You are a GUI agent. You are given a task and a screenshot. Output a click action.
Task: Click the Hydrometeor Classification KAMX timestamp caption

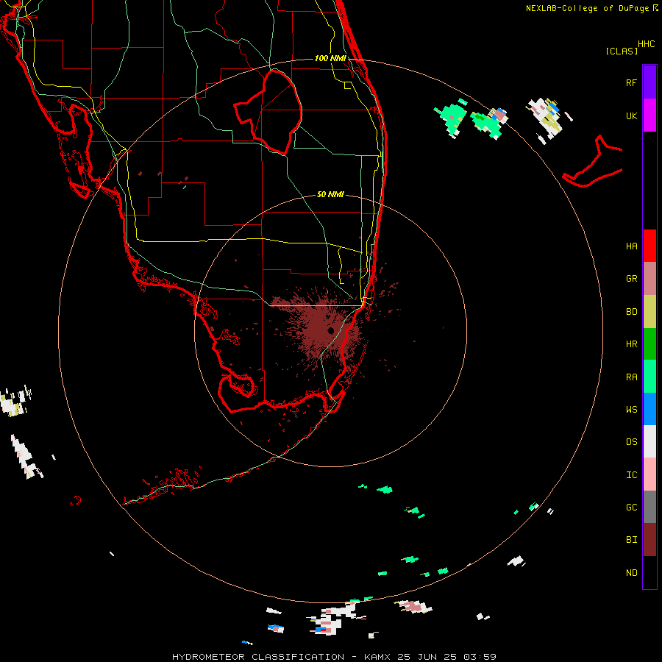[334, 657]
